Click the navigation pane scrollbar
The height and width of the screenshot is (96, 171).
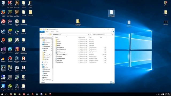tap(53, 53)
